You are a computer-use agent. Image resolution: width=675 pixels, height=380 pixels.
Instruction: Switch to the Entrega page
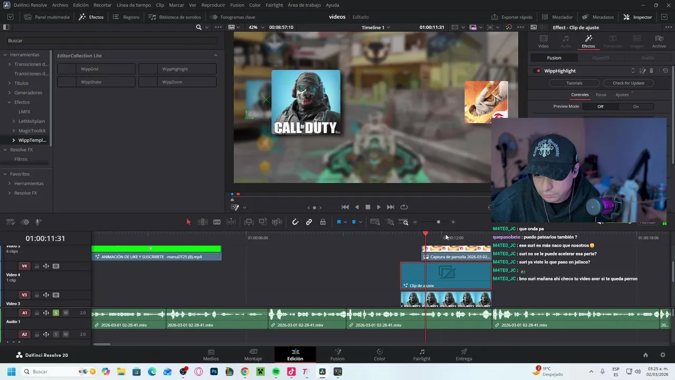(x=464, y=355)
